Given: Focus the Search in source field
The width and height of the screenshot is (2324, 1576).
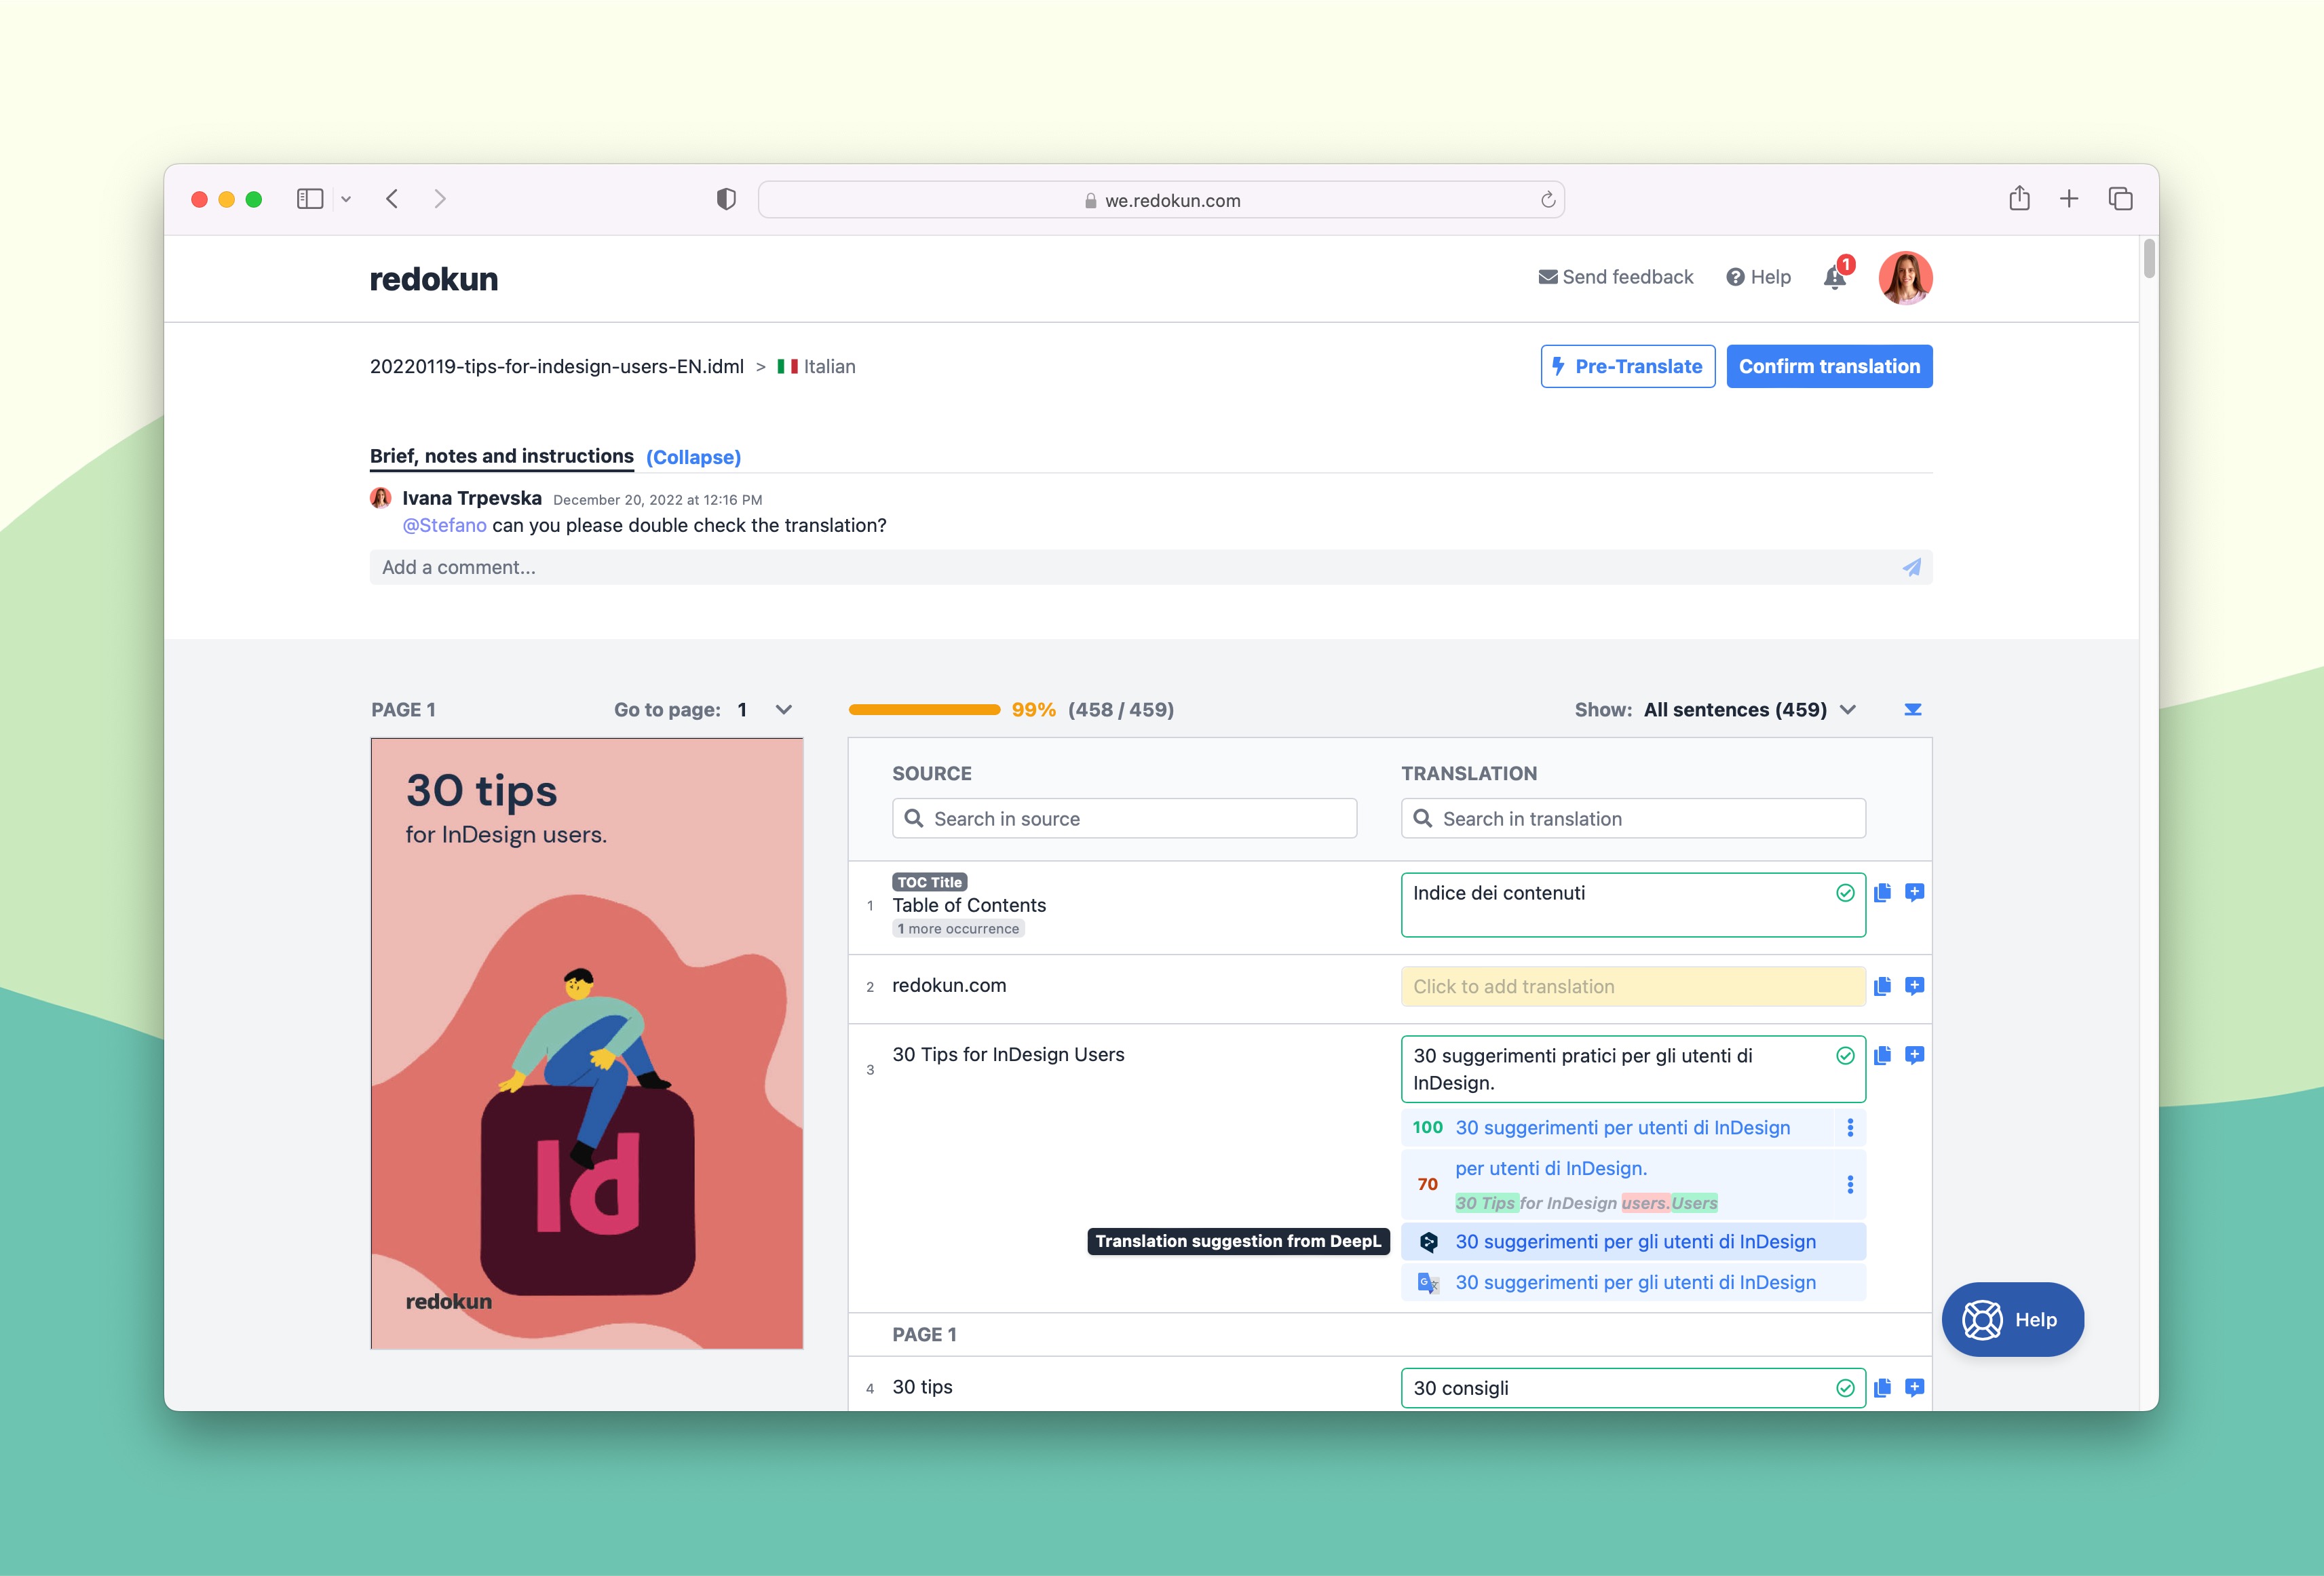Looking at the screenshot, I should 1124,818.
